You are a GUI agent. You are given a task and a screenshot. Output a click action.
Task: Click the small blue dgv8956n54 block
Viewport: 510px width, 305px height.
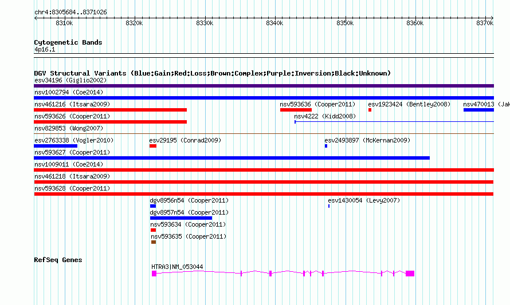[153, 206]
